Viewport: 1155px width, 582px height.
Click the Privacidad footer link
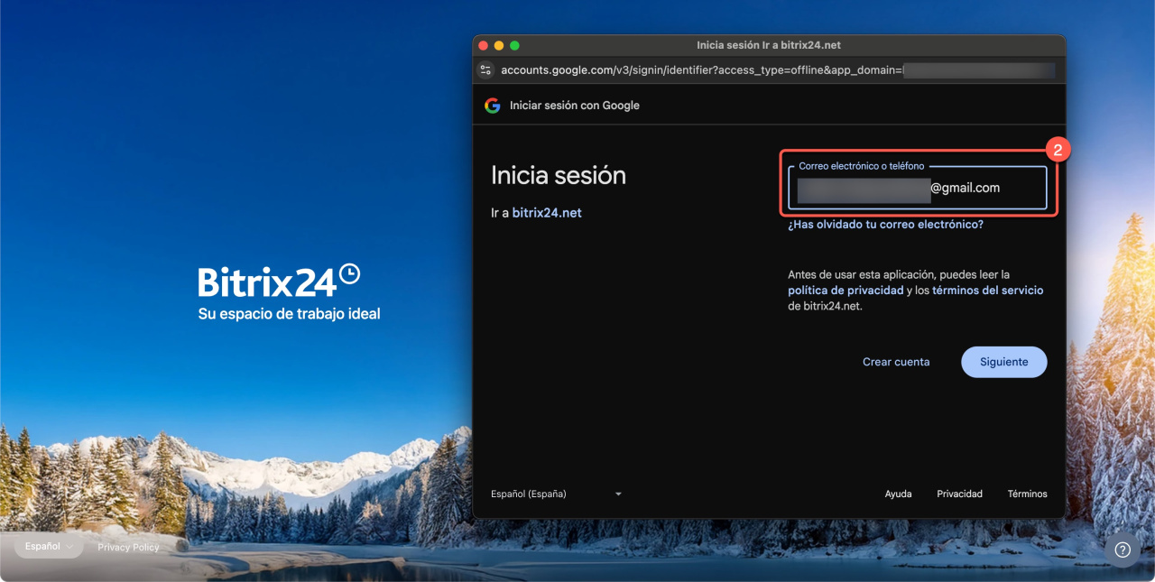[959, 494]
